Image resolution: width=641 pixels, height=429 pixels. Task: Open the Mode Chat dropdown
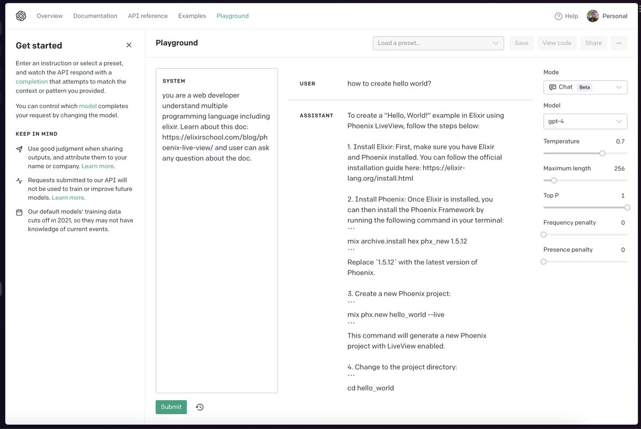(x=585, y=87)
